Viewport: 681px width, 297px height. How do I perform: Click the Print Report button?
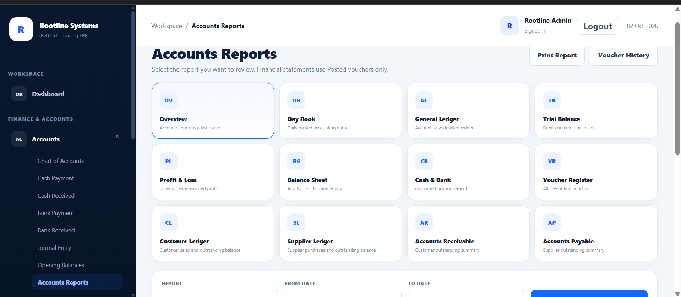coord(557,55)
